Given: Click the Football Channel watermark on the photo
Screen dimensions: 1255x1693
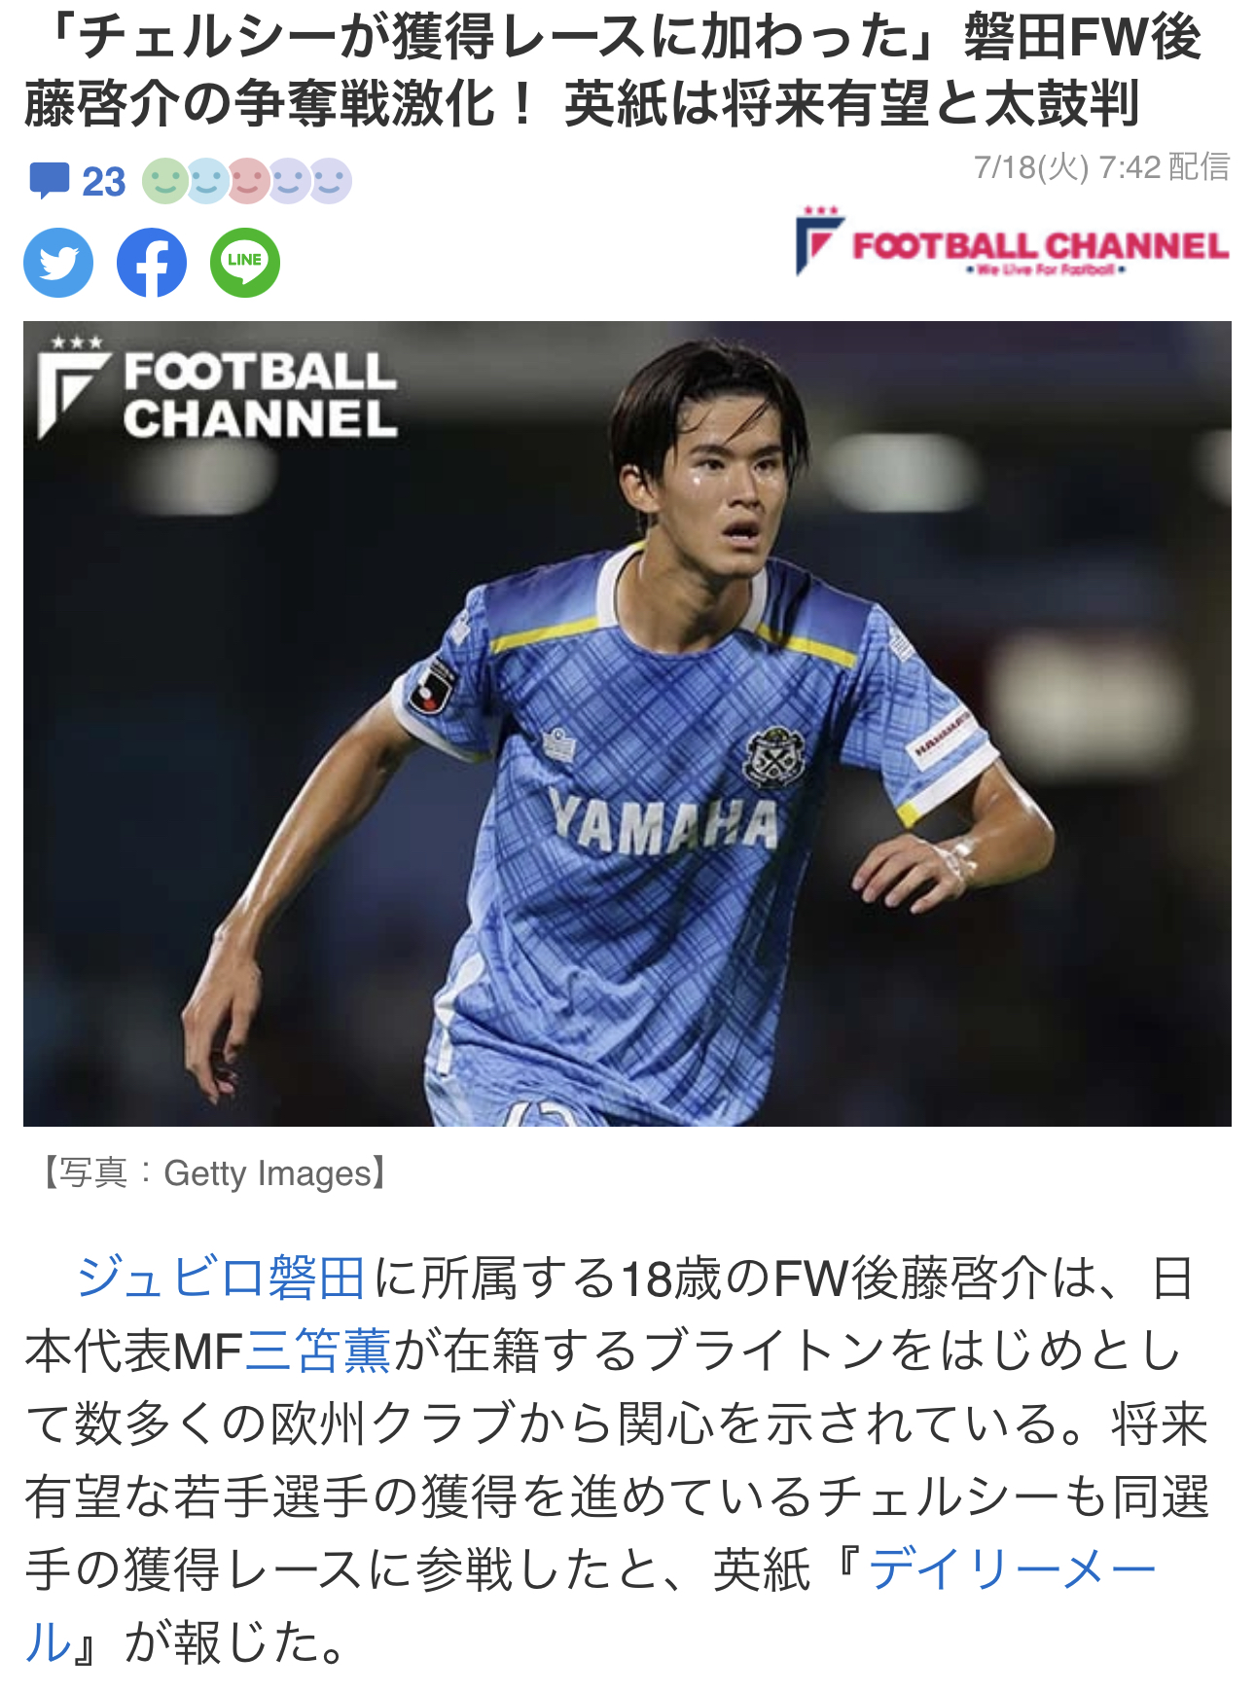Looking at the screenshot, I should pyautogui.click(x=218, y=387).
